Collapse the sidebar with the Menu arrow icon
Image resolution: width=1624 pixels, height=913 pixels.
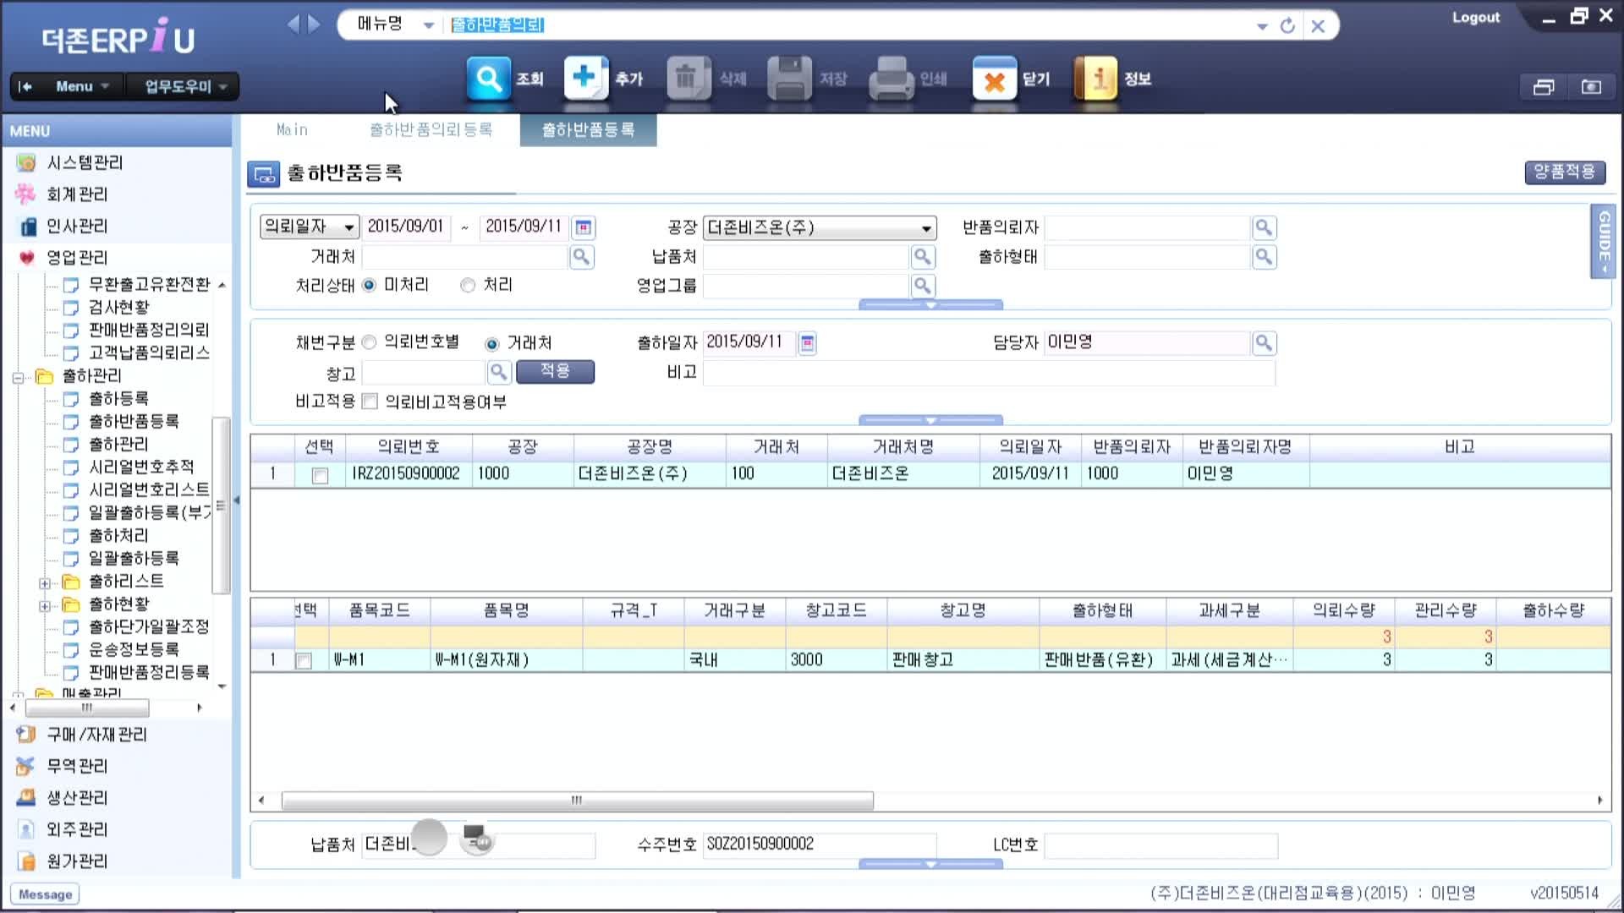click(x=25, y=86)
